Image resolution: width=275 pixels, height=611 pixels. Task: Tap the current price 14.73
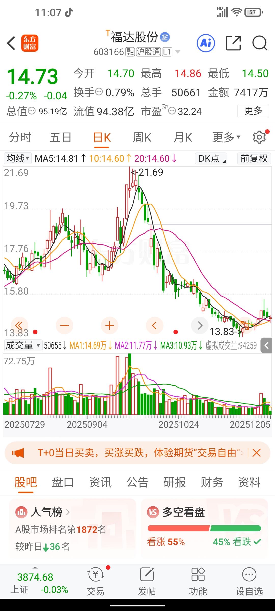pos(33,76)
